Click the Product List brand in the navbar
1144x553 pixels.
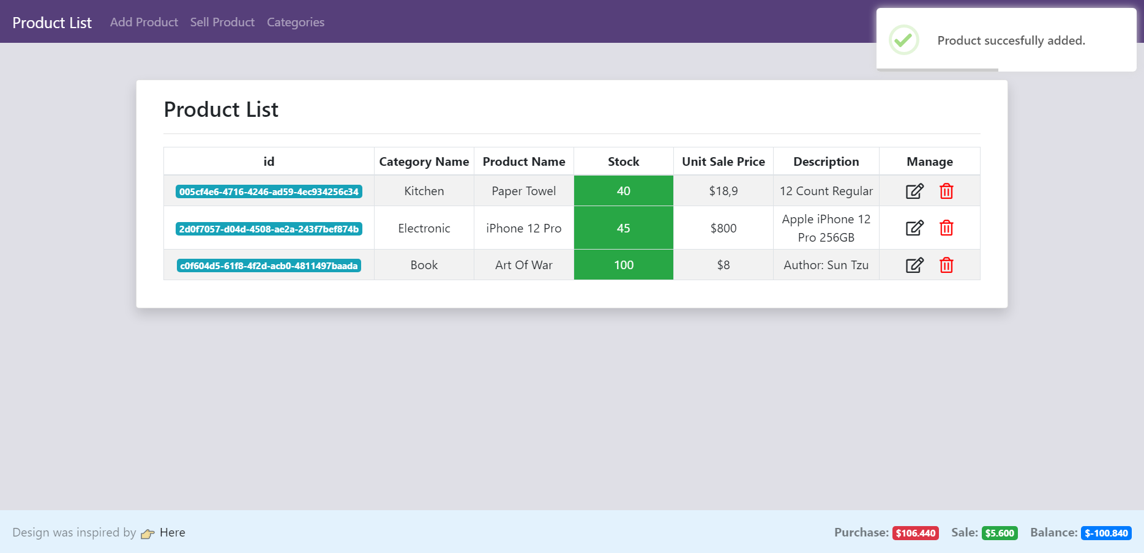pos(52,22)
